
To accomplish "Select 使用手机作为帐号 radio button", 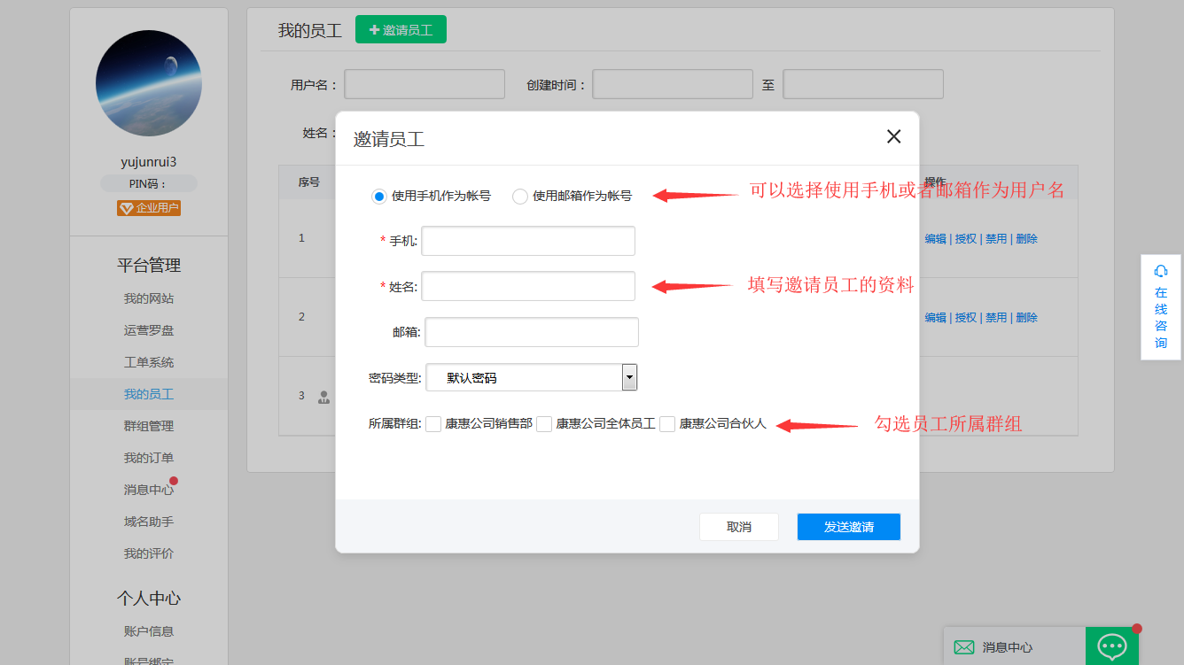I will pos(379,197).
